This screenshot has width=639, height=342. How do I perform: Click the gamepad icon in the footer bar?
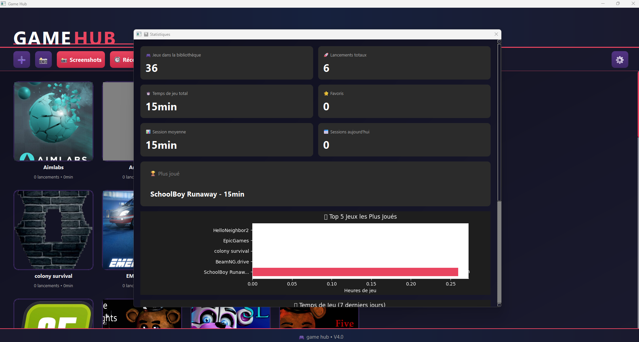301,337
